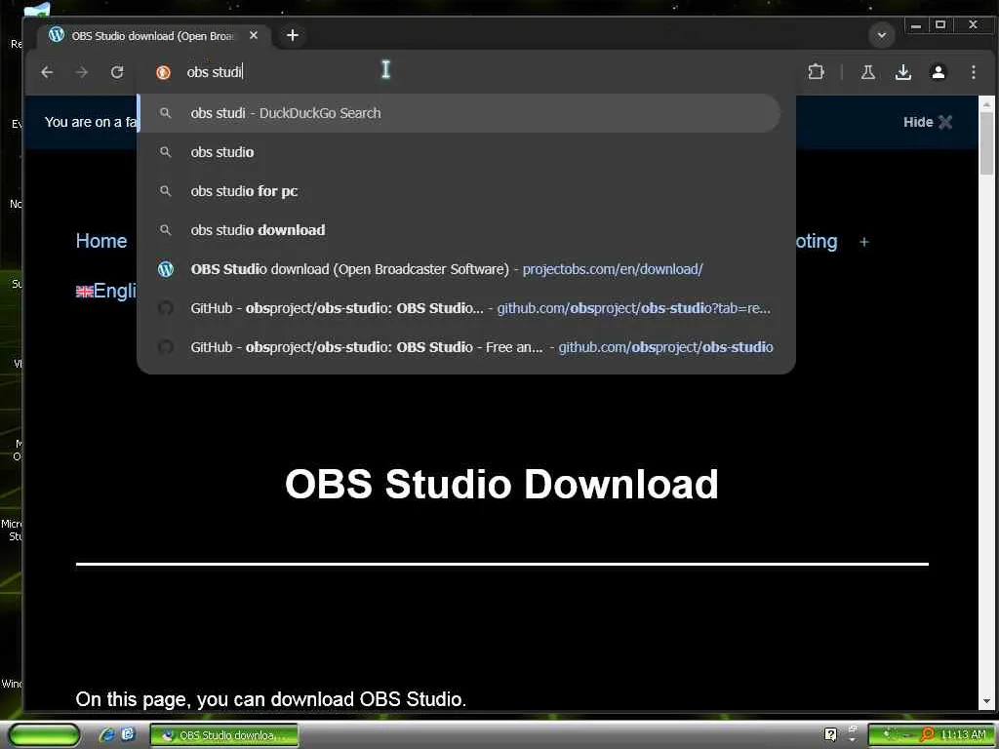
Task: Click the WordPress favicon on the tab
Action: pyautogui.click(x=57, y=34)
